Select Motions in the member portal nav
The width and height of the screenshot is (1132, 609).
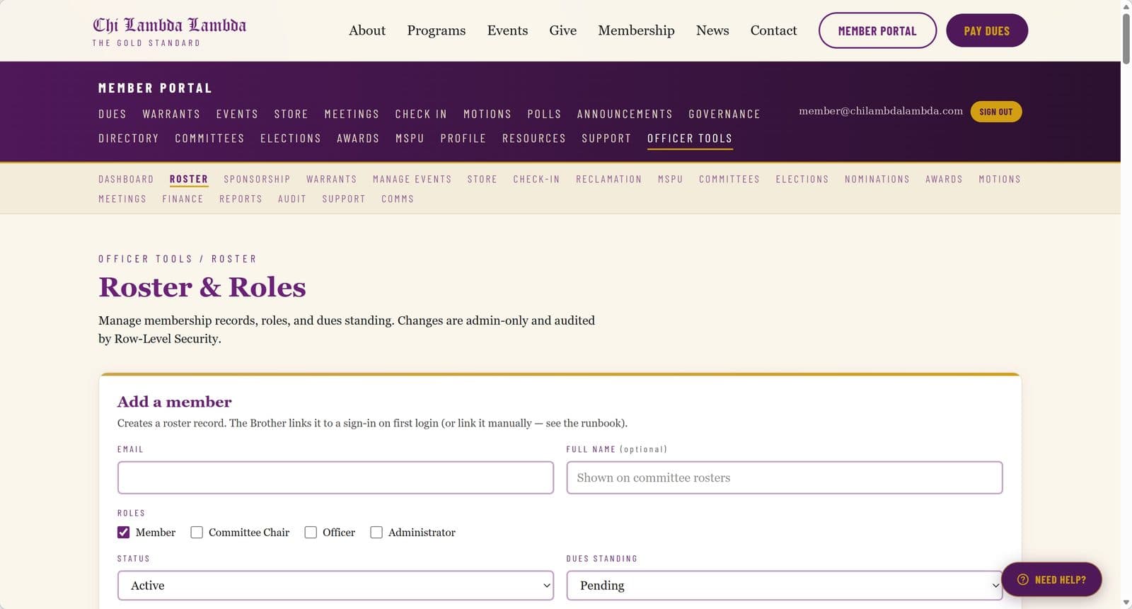pos(487,114)
